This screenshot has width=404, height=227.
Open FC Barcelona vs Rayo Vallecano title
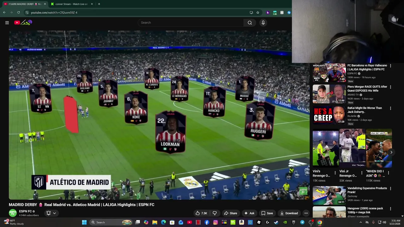[x=367, y=67]
